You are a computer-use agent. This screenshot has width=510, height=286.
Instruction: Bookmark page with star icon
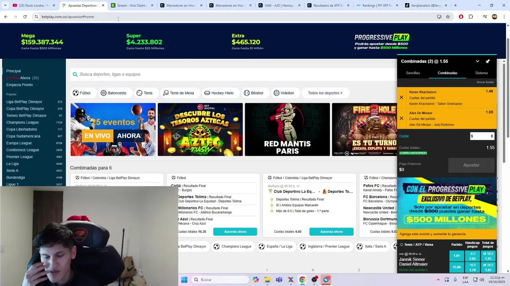(x=448, y=17)
